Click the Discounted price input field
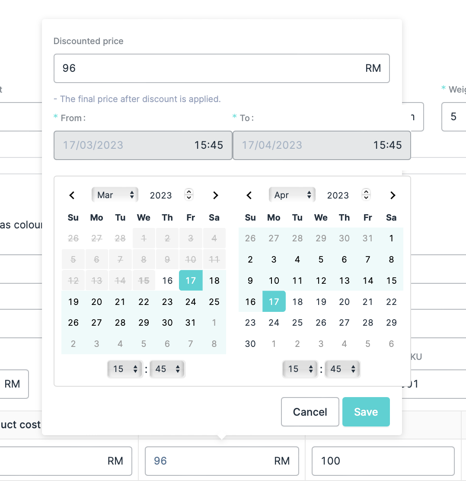Viewport: 466px width, 481px height. click(212, 68)
